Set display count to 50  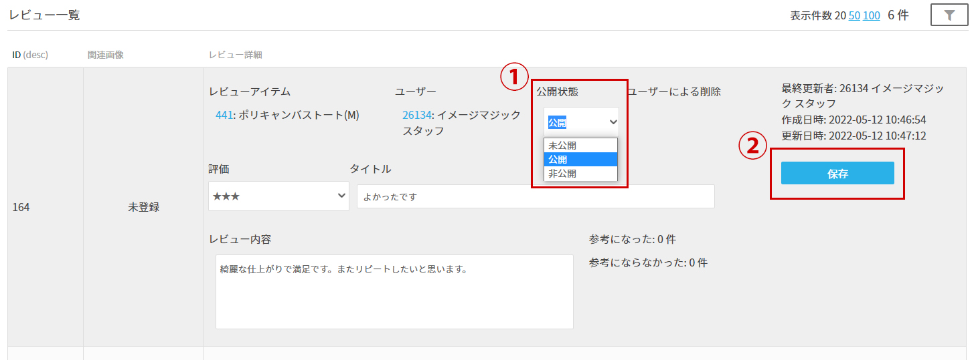pyautogui.click(x=854, y=15)
